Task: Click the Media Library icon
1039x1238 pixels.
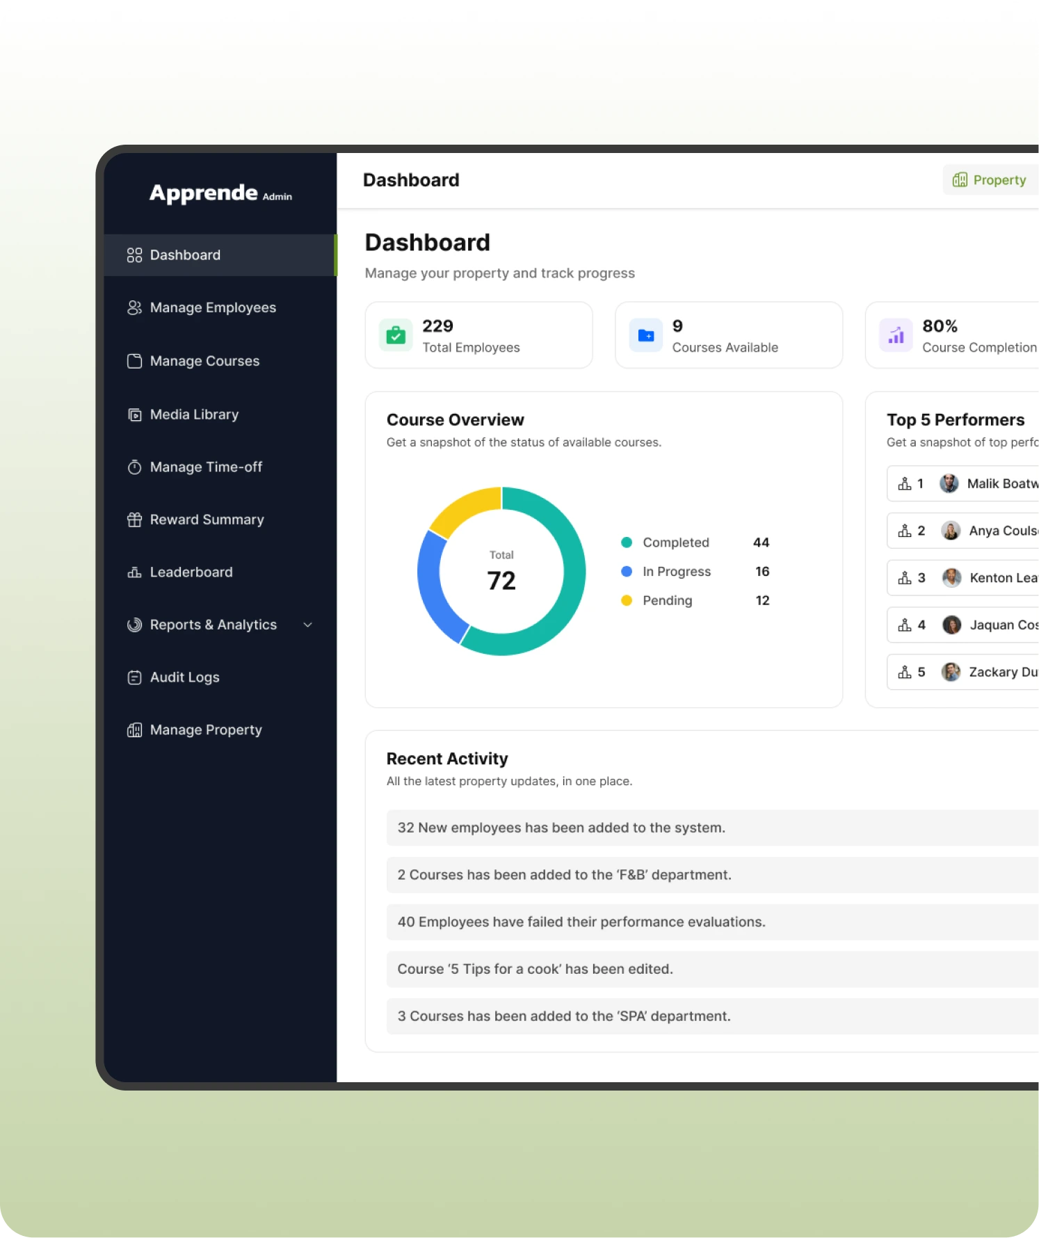Action: pos(134,415)
